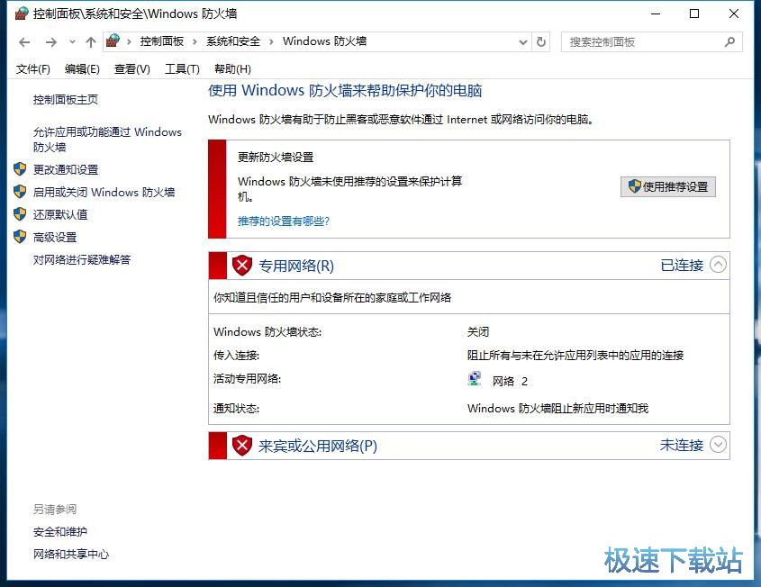Collapse the 专用网络 section chevron
The image size is (761, 587).
[719, 265]
